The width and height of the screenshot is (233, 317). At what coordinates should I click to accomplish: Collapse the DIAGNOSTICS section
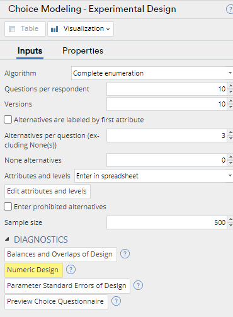click(7, 239)
